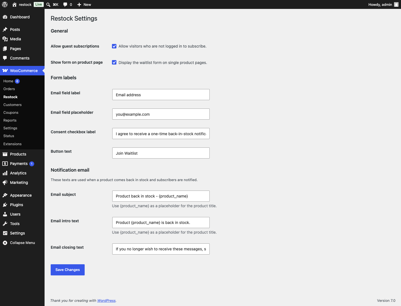Click the Payments dollar icon
The image size is (401, 306).
pos(5,164)
